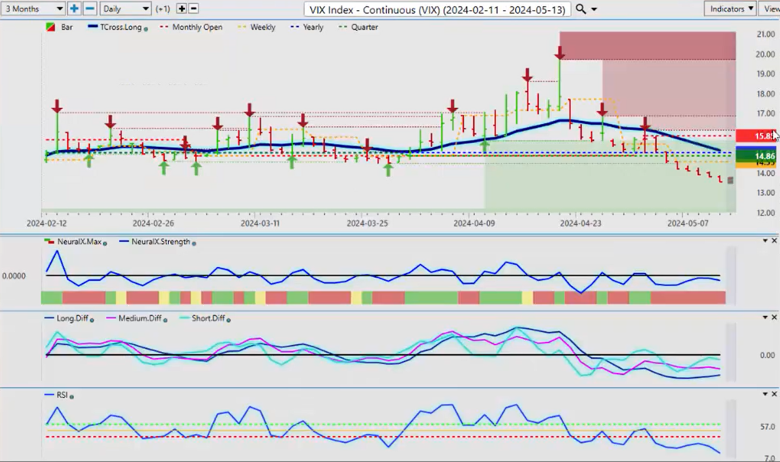Close the Long/Medium/Short Diff panel
The width and height of the screenshot is (780, 462).
pyautogui.click(x=774, y=317)
